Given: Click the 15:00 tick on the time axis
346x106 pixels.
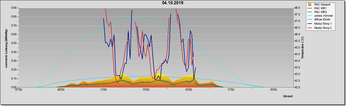Looking at the screenshot, I should click(188, 90).
